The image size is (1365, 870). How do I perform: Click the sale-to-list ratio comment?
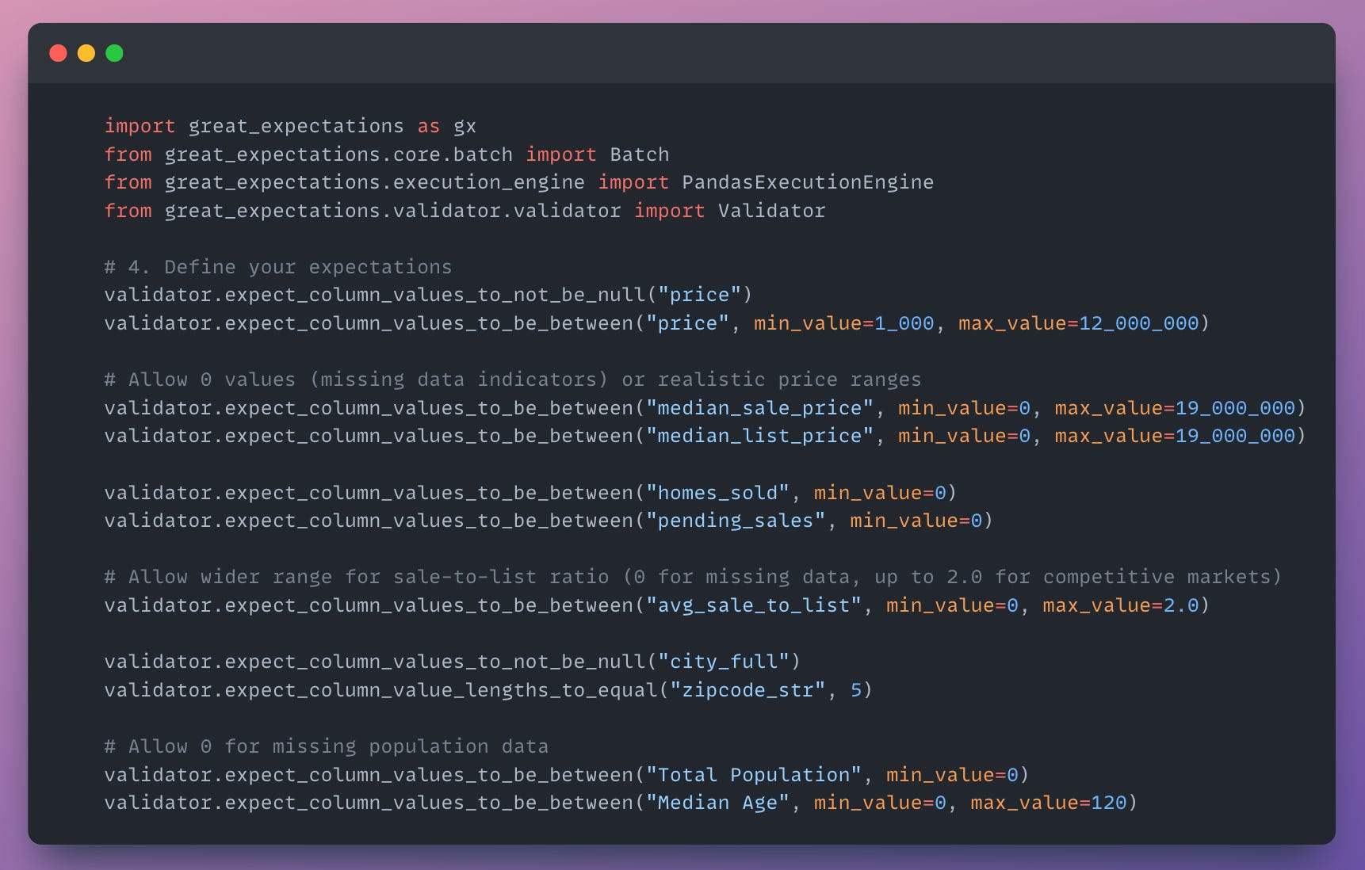[693, 577]
